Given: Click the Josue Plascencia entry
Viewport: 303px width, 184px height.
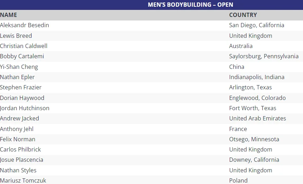Looking at the screenshot, I should point(22,160).
